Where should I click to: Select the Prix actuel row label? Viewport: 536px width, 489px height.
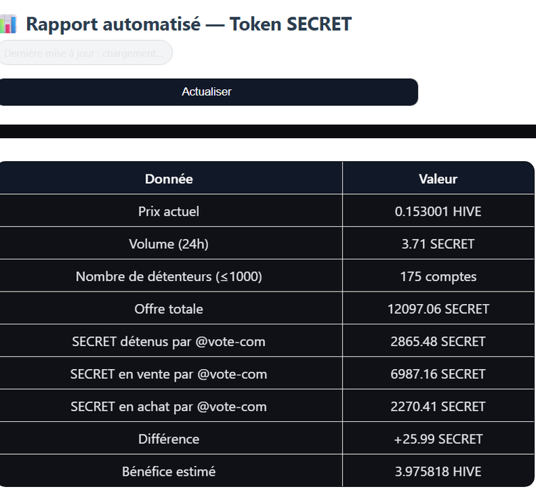click(169, 211)
